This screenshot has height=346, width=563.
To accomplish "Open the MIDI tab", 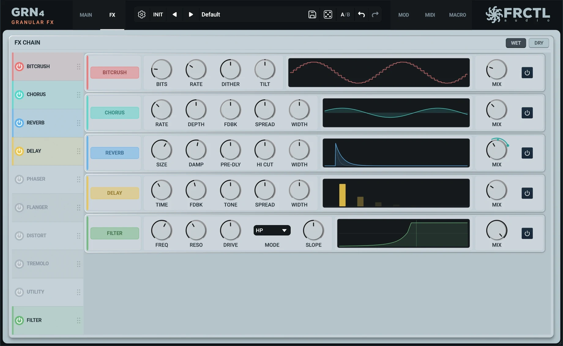I will pyautogui.click(x=430, y=15).
